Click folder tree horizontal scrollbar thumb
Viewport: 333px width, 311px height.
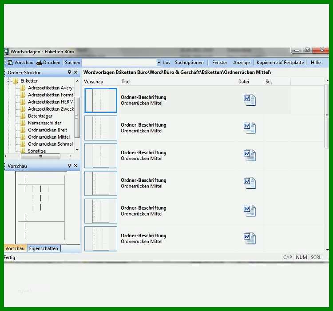pos(40,156)
